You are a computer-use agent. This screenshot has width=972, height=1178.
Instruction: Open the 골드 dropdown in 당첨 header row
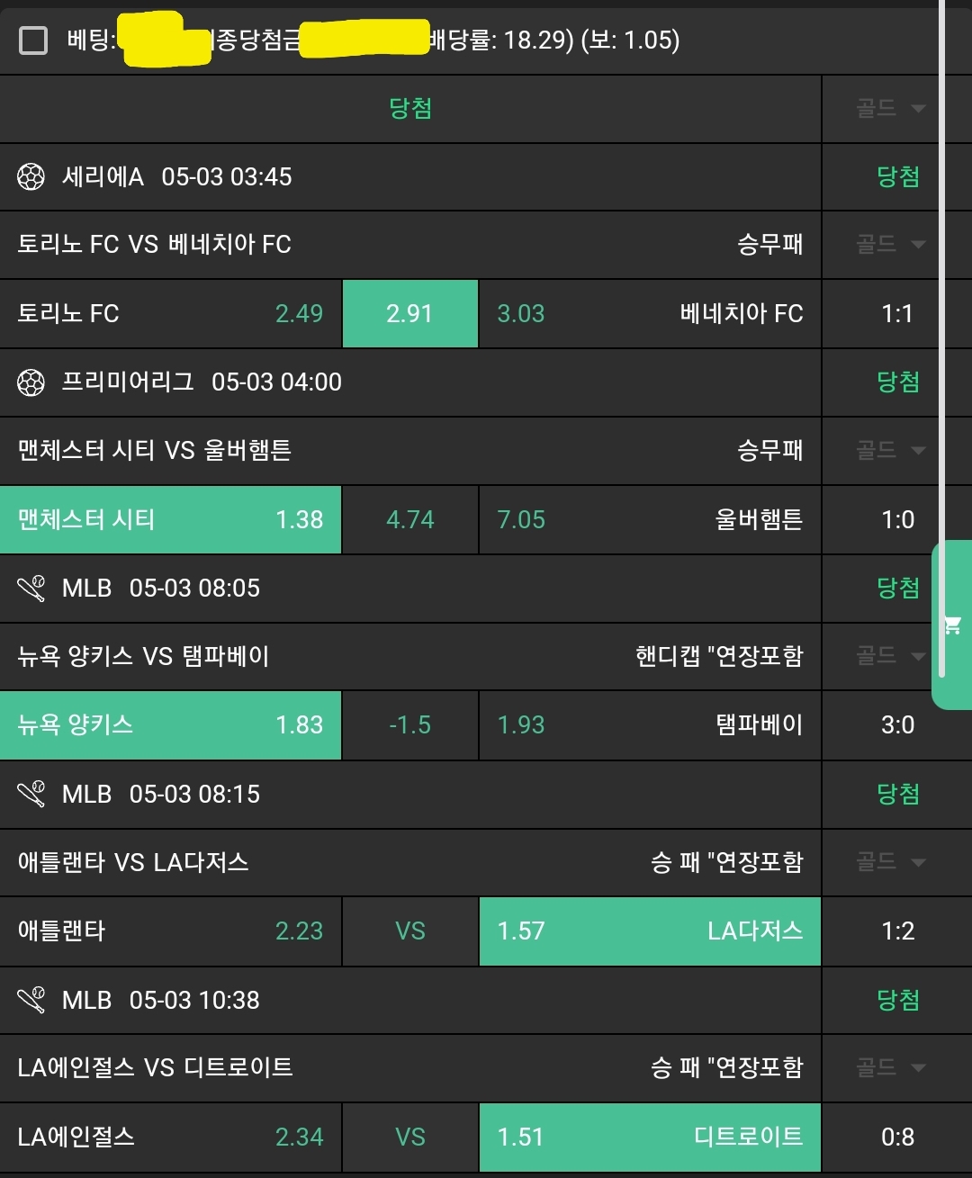click(890, 109)
